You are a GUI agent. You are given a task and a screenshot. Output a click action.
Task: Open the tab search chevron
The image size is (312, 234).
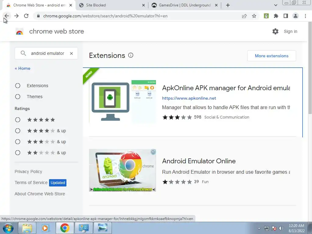click(275, 5)
